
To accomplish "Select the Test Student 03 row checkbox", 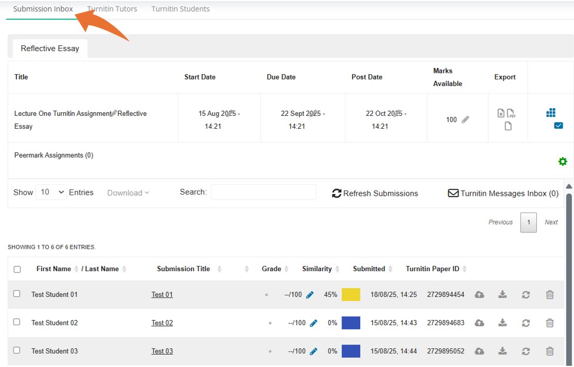I will click(x=16, y=350).
